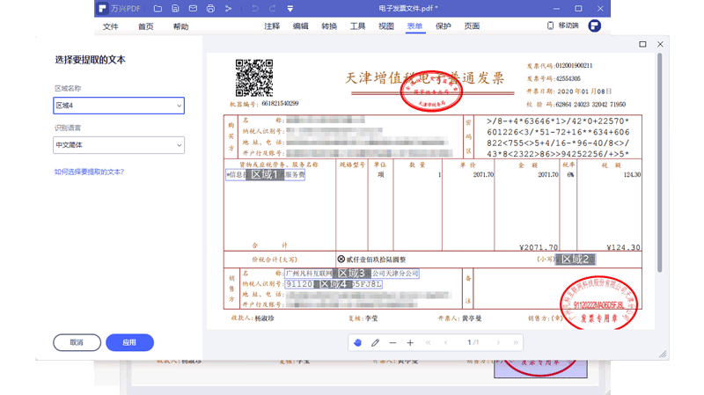Screen dimensions: 704x395
Task: Switch to the 工具 tab
Action: tap(357, 26)
